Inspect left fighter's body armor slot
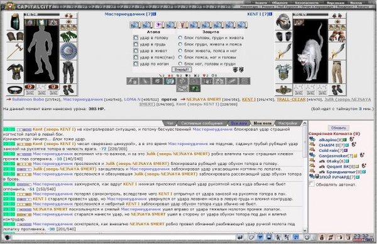Viewport: 377px width, 244px height. pyautogui.click(x=15, y=72)
